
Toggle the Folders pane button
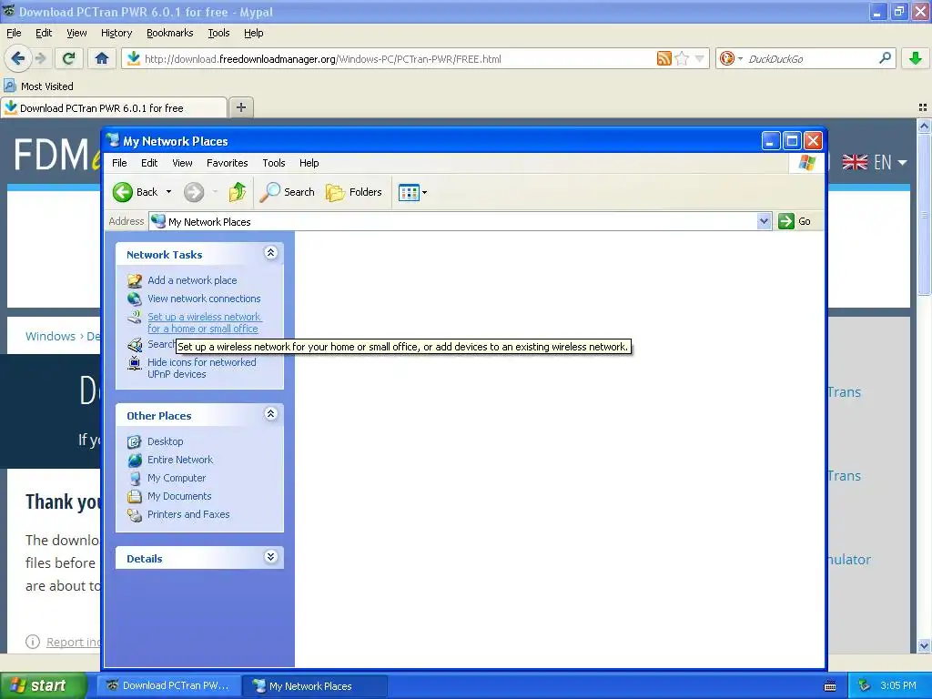[354, 192]
